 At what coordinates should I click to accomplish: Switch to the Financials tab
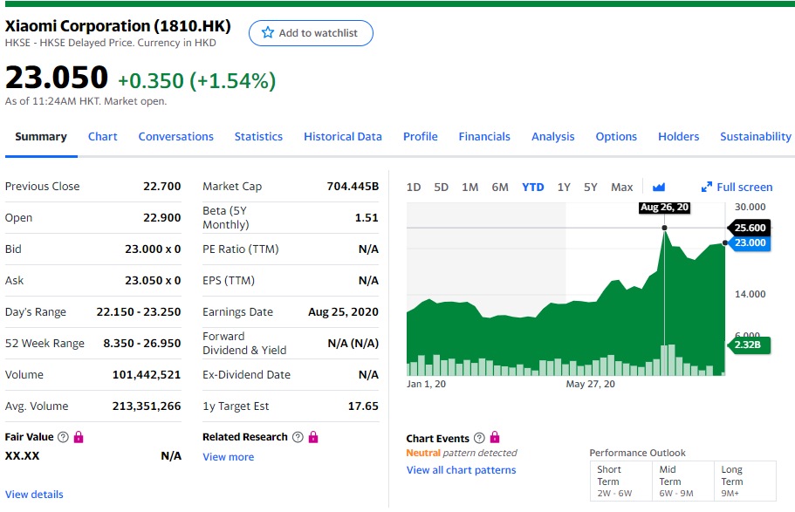point(484,136)
